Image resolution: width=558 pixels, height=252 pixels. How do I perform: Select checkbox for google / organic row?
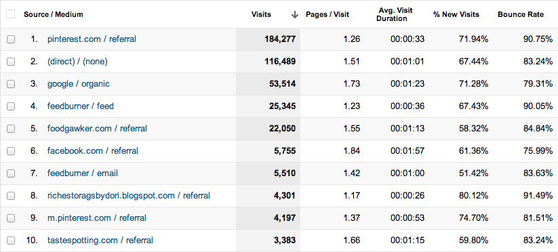tap(11, 84)
